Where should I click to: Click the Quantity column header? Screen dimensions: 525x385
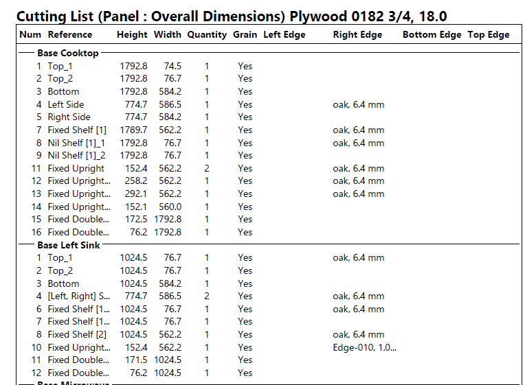click(207, 35)
